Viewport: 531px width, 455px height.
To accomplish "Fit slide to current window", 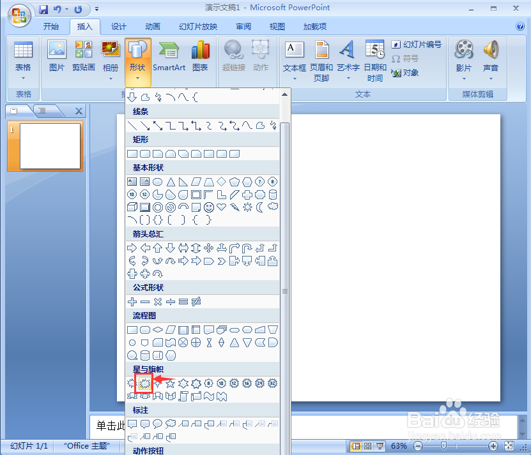I will pyautogui.click(x=509, y=446).
